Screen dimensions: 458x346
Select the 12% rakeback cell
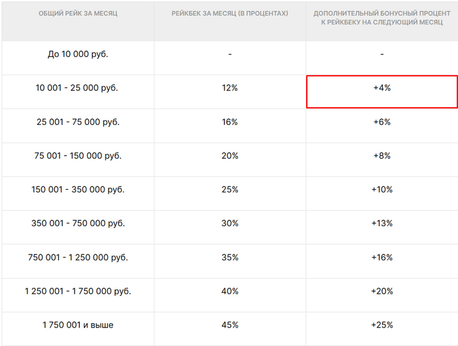230,92
